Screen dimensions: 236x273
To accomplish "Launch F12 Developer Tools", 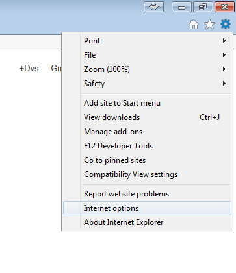I will click(148, 146).
